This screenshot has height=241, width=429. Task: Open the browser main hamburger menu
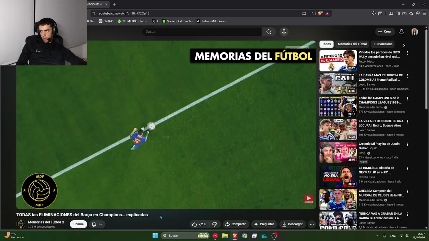click(424, 13)
